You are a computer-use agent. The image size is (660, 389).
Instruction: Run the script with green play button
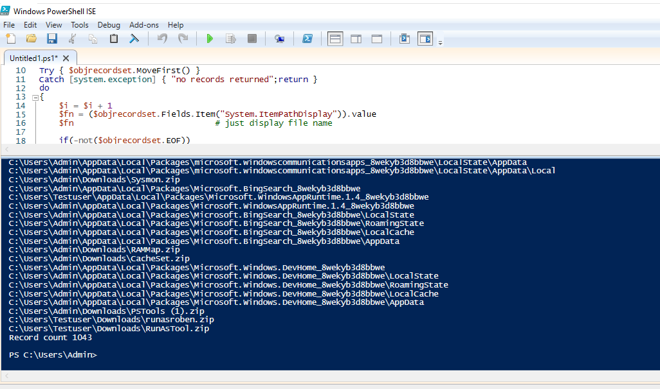210,39
